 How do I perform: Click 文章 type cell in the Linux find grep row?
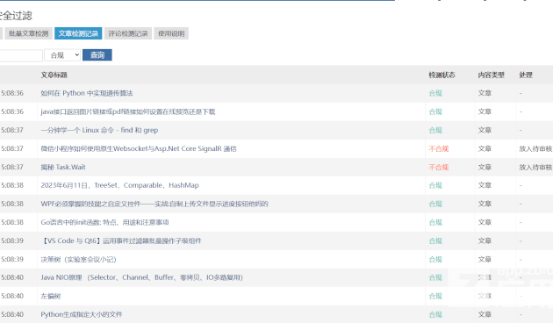tap(485, 130)
